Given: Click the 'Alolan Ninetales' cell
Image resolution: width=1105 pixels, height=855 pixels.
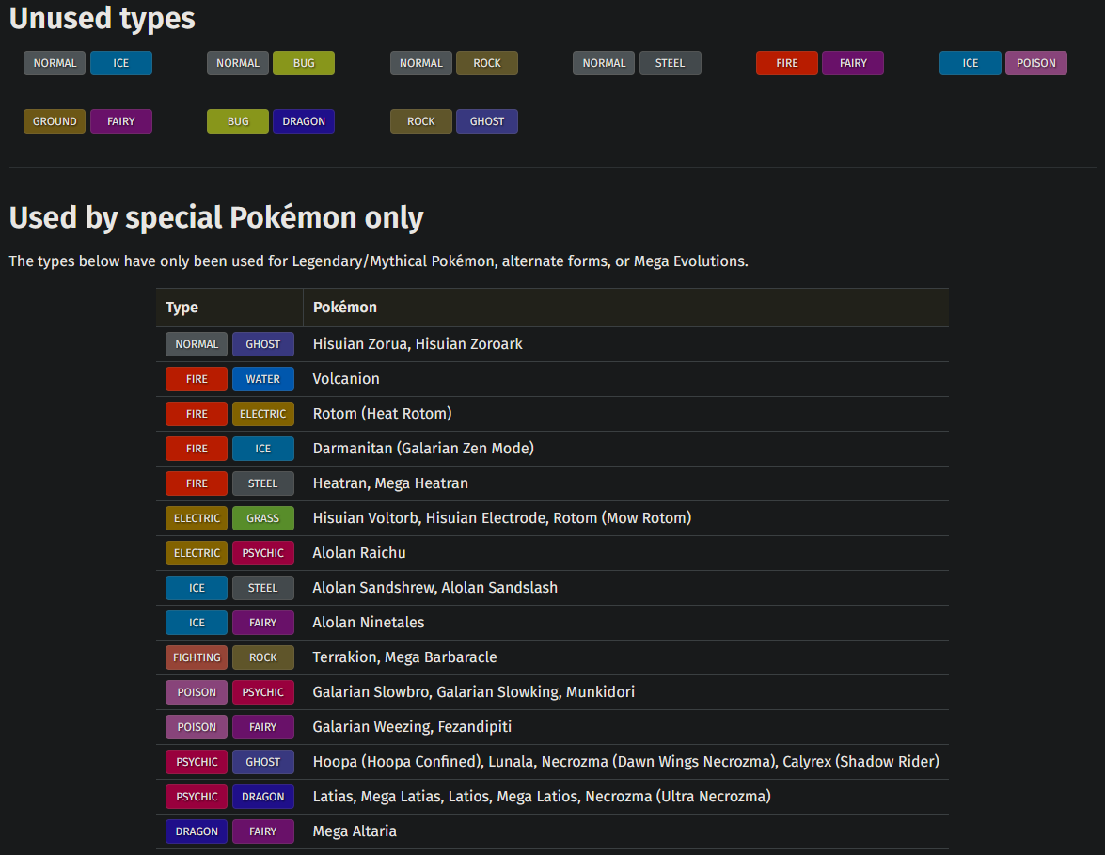Looking at the screenshot, I should (625, 623).
